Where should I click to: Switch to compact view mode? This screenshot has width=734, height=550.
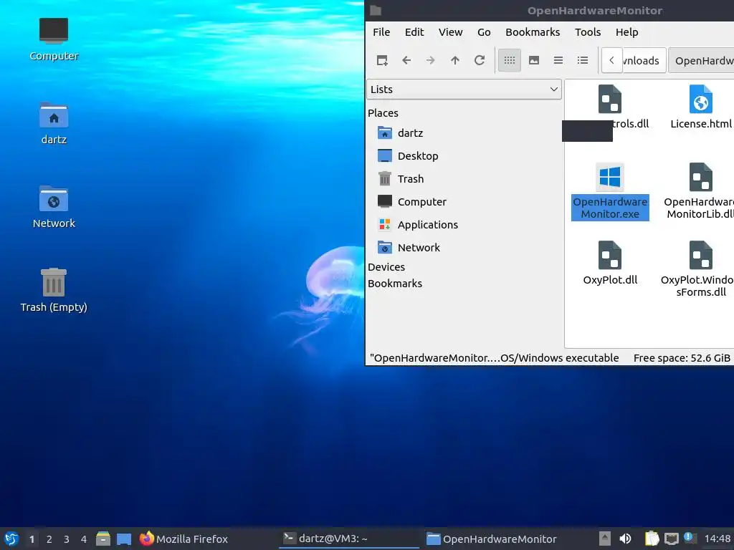coord(558,60)
